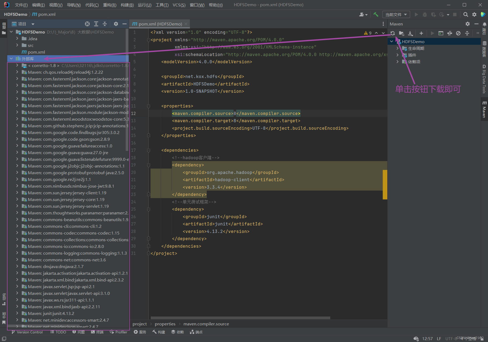Open the run configuration dropdown 当前文件
This screenshot has height=342, width=488.
point(396,14)
